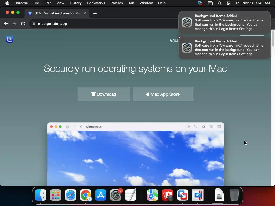Click the power icon in Windows XP window

(x=67, y=127)
